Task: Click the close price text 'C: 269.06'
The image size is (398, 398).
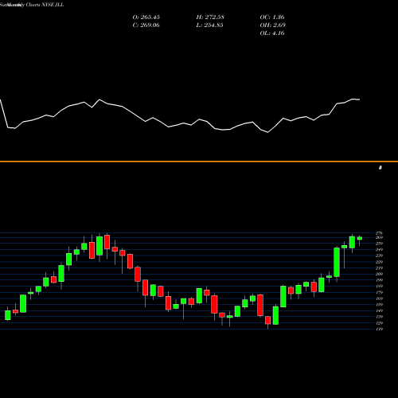Action: 146,25
